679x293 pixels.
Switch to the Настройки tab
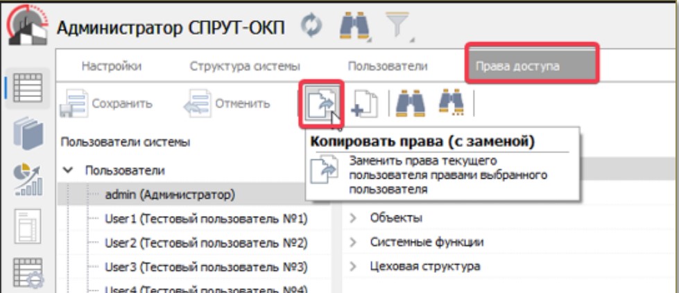(x=111, y=66)
